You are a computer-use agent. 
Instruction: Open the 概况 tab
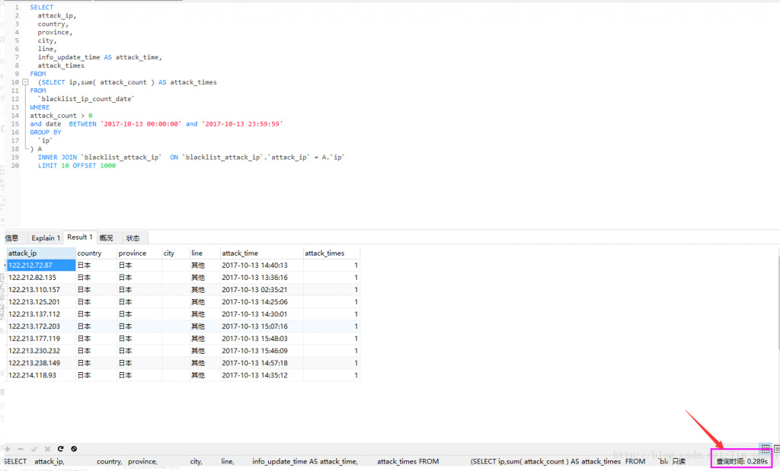click(106, 238)
